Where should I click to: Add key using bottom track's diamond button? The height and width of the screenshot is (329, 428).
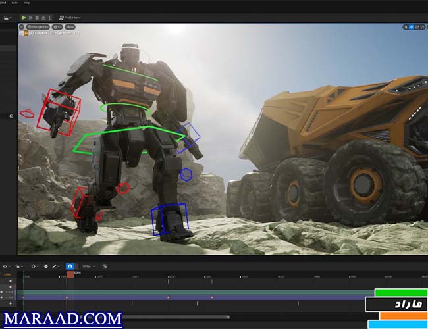(11, 303)
